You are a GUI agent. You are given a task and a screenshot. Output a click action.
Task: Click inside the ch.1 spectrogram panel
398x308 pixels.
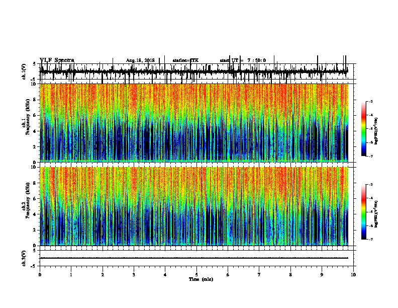coord(194,123)
